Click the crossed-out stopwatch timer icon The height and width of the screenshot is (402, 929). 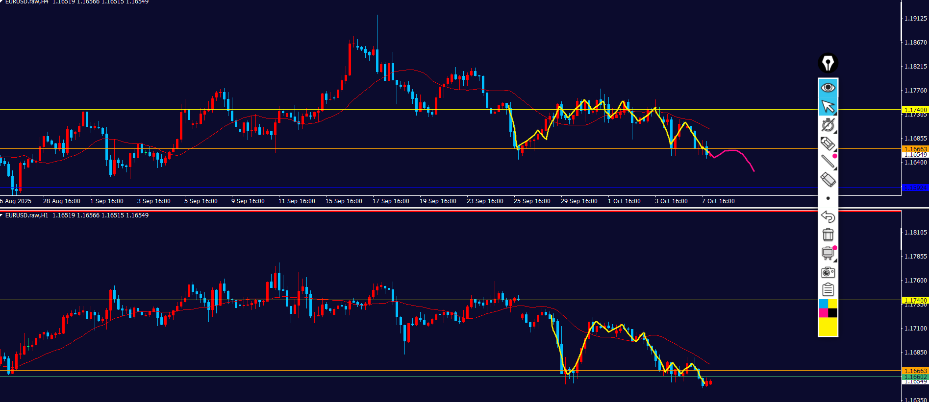828,125
